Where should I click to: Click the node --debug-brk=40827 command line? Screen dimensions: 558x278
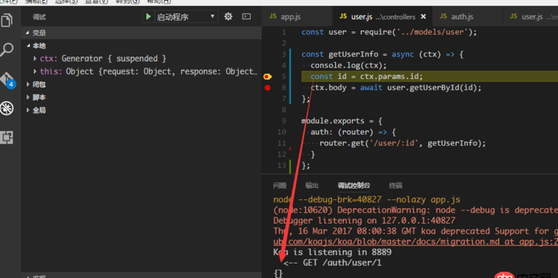point(367,199)
